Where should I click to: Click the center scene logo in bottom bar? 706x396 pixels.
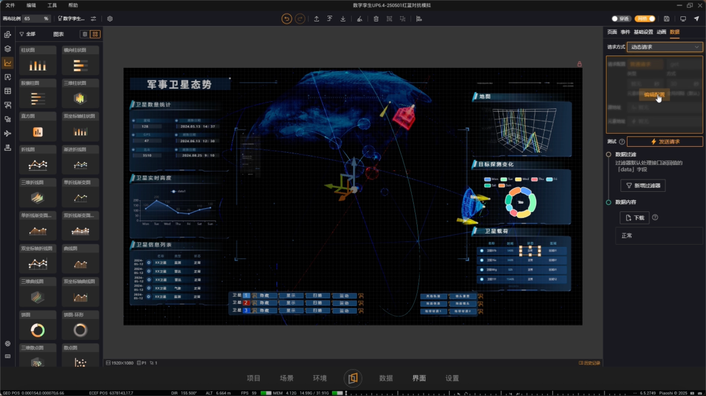point(353,378)
